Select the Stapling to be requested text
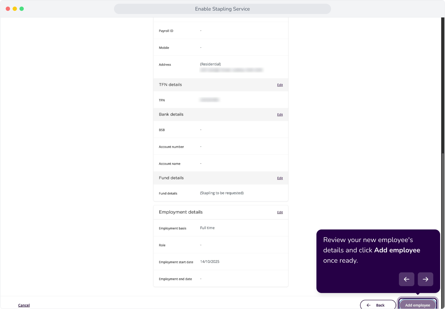This screenshot has height=309, width=445. [x=222, y=193]
